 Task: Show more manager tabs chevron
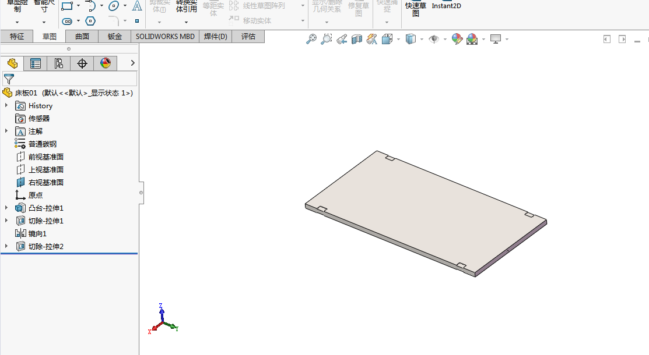(132, 63)
